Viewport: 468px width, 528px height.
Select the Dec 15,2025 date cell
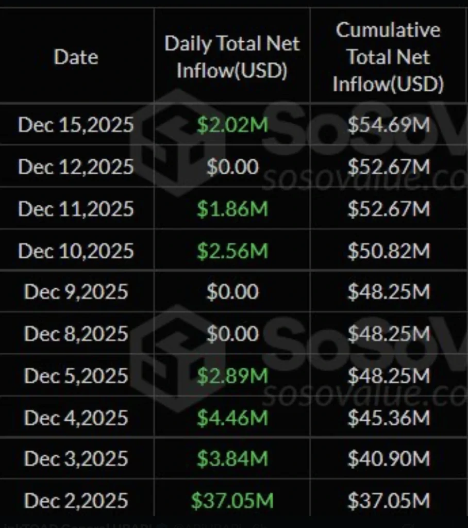(76, 125)
